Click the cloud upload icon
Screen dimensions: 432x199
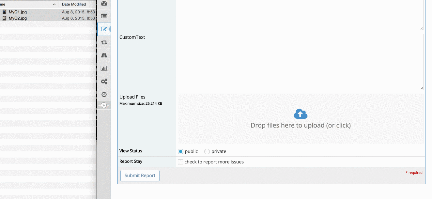point(301,114)
